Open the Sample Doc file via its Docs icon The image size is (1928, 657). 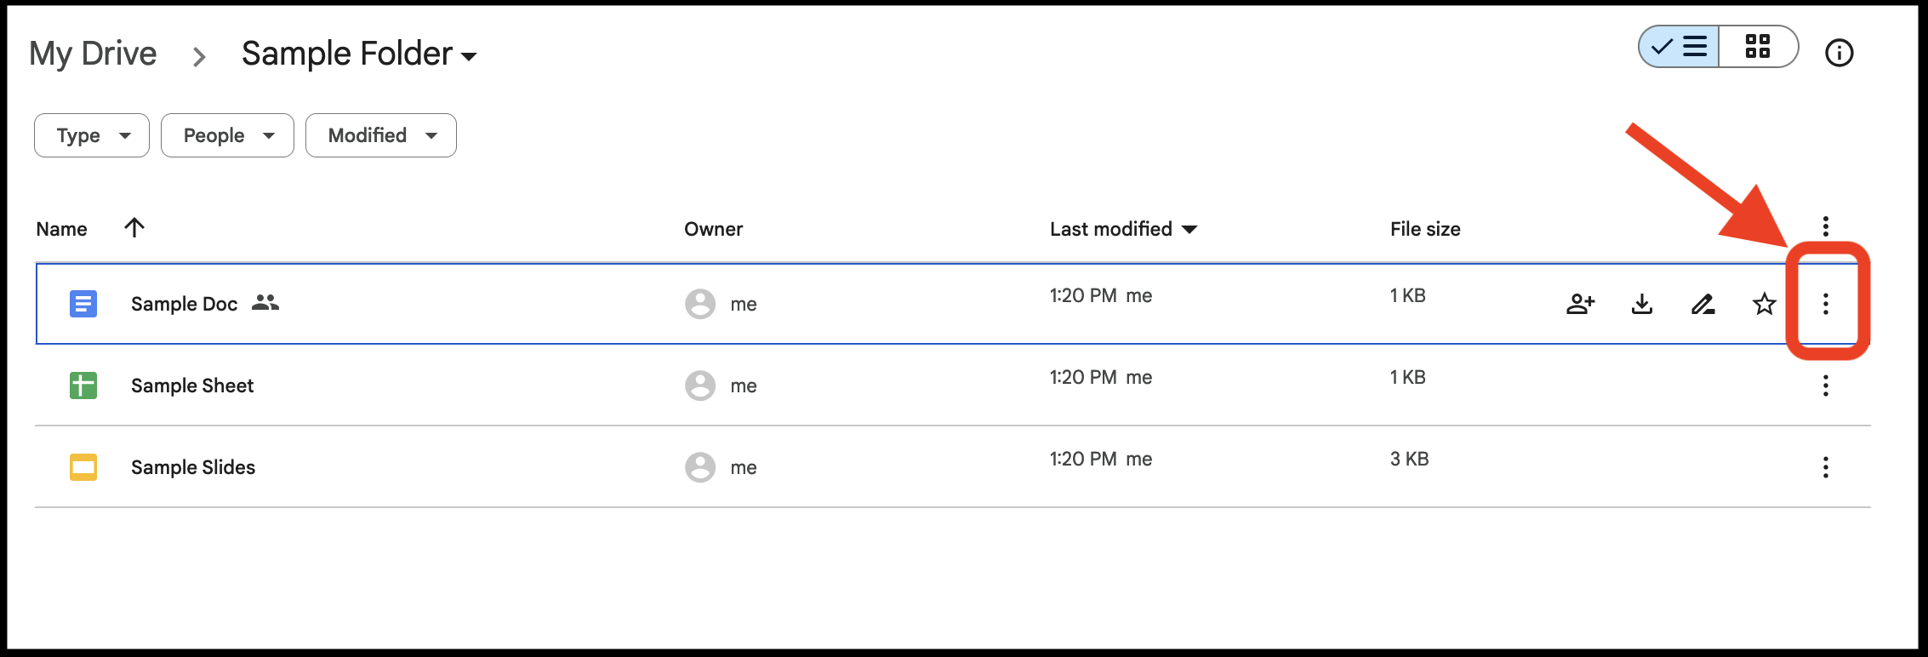[x=82, y=304]
